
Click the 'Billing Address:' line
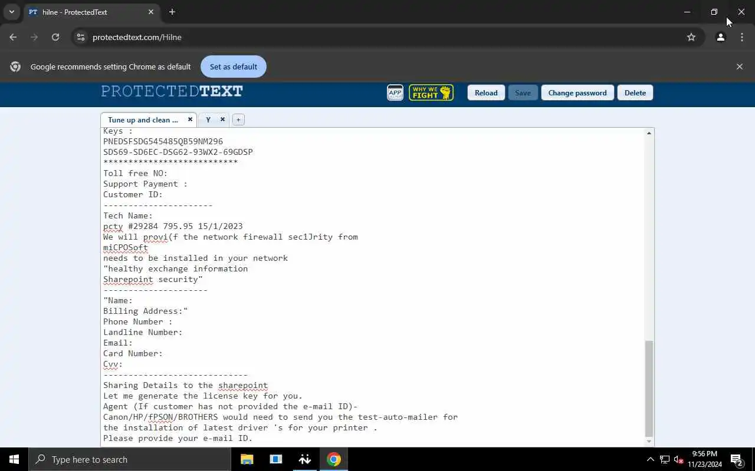146,311
